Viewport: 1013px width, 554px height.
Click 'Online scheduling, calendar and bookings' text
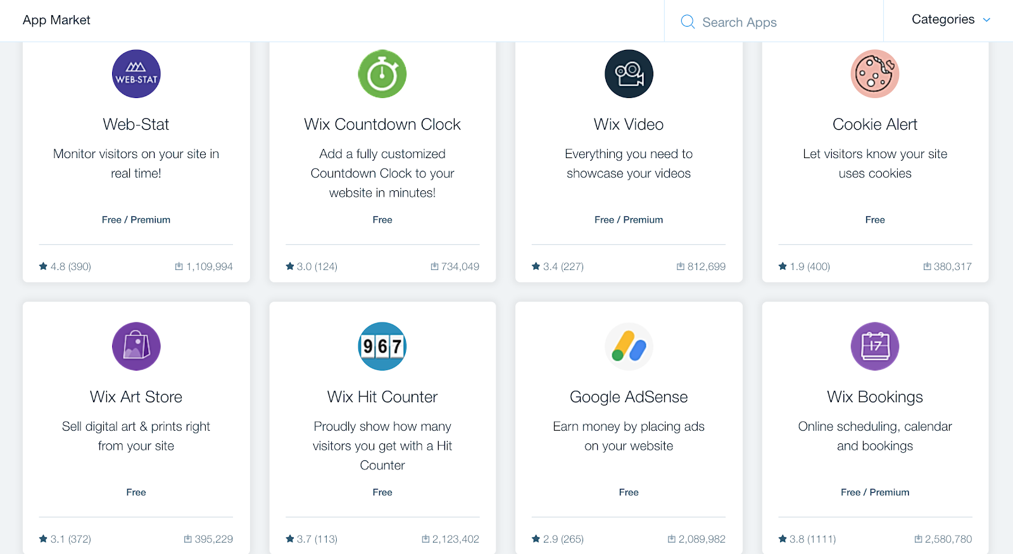point(875,436)
